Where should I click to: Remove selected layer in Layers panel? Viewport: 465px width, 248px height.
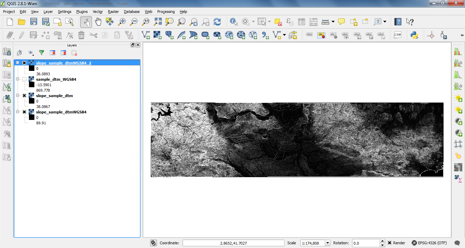(x=74, y=52)
